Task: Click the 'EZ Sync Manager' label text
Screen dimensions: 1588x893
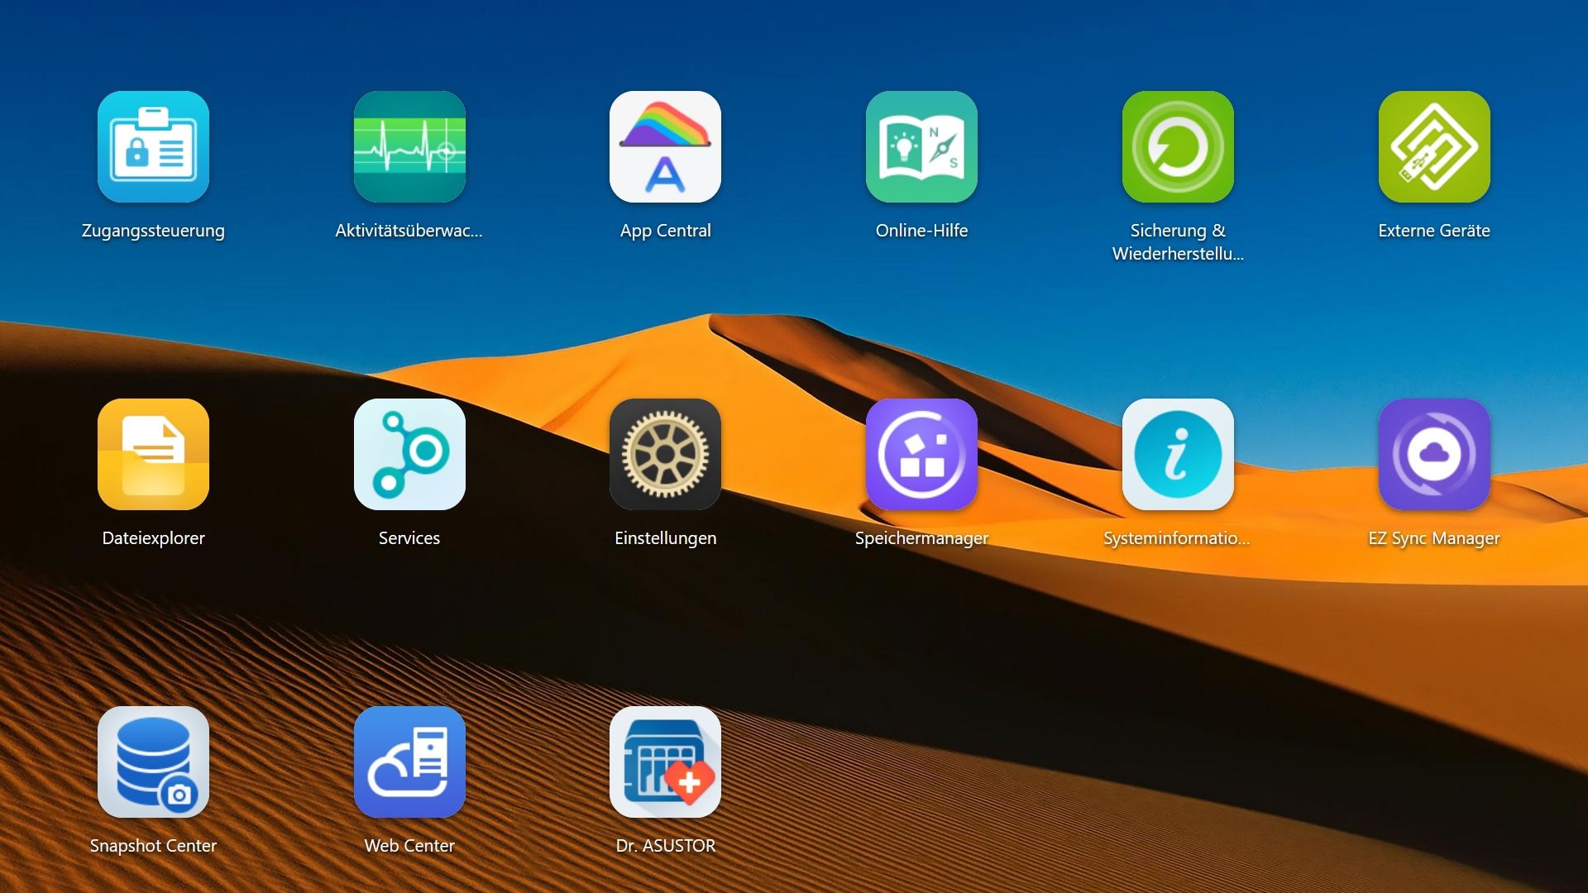Action: tap(1434, 538)
